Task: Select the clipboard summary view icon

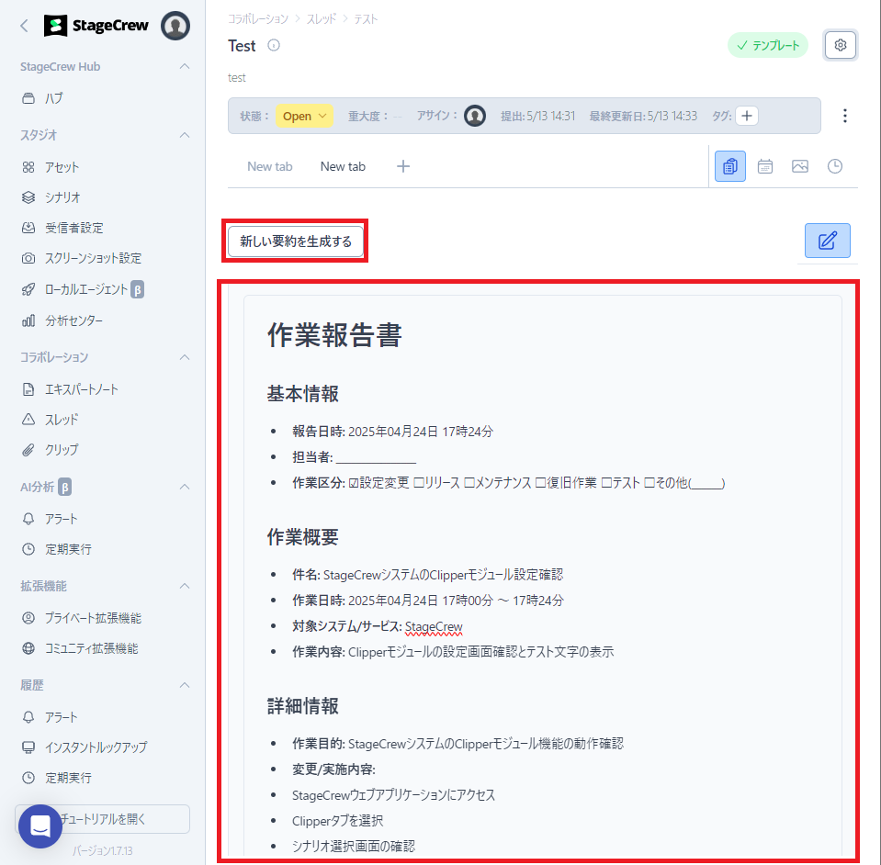Action: [x=730, y=166]
